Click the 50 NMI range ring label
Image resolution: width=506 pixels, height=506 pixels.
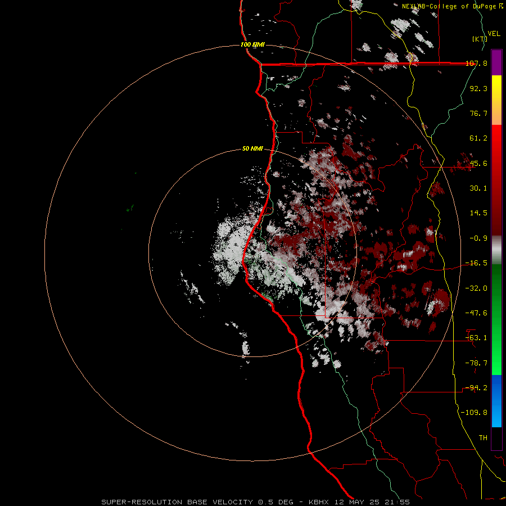tap(252, 149)
